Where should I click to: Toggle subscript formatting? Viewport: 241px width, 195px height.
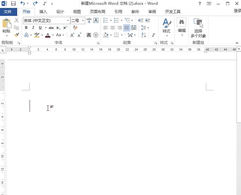pos(58,28)
